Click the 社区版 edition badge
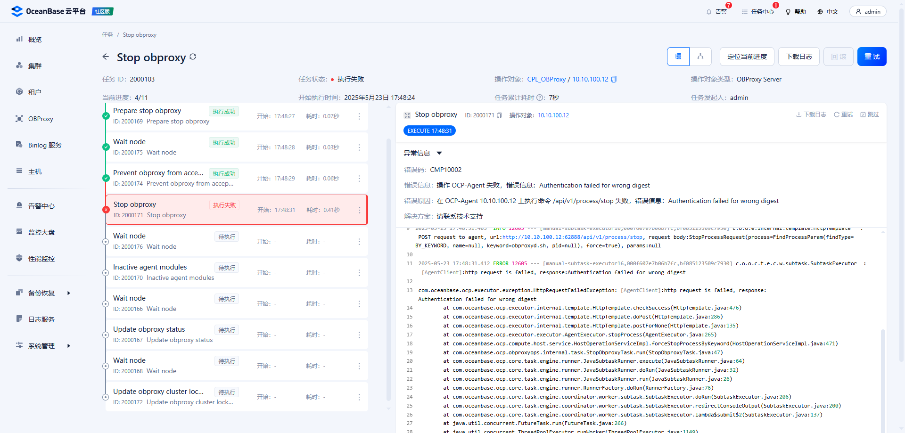The height and width of the screenshot is (433, 905). pyautogui.click(x=102, y=11)
